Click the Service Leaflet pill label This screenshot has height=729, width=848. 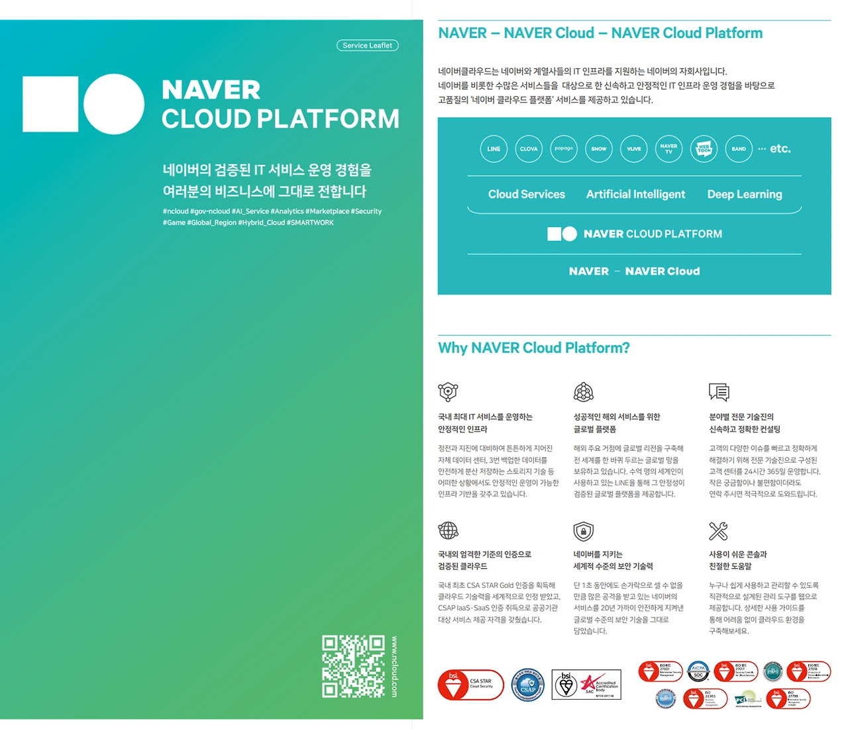pos(368,46)
